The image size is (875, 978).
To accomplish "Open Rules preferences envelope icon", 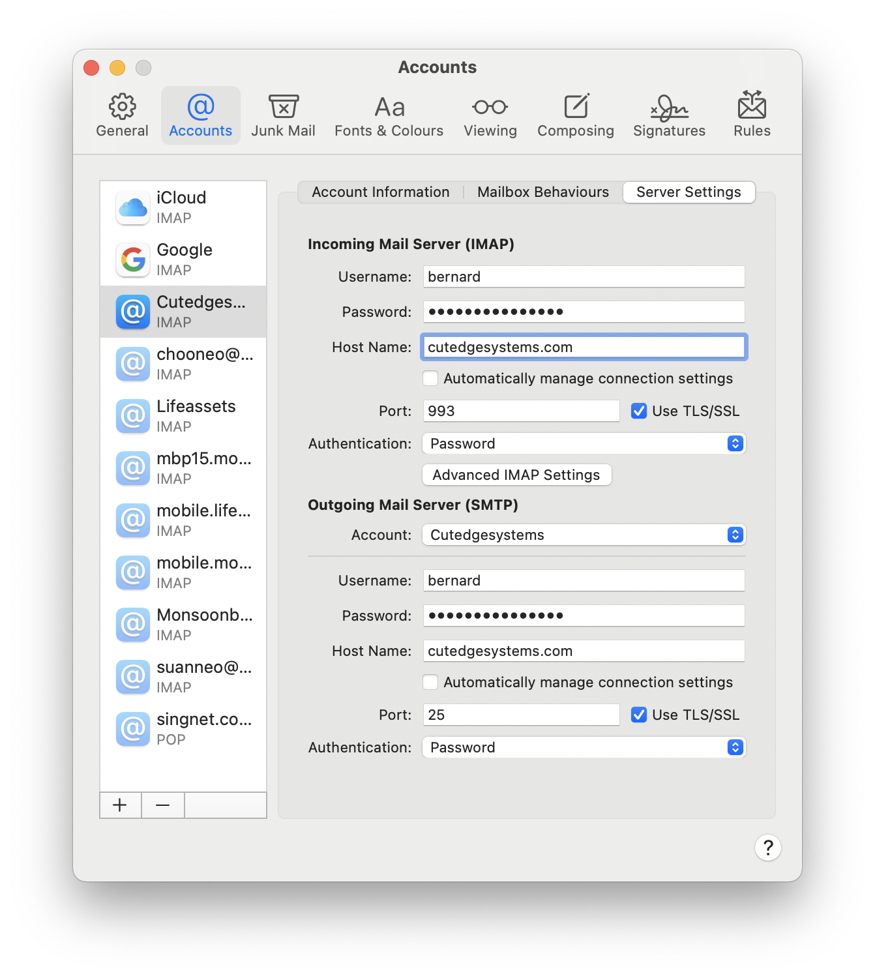I will tap(752, 106).
